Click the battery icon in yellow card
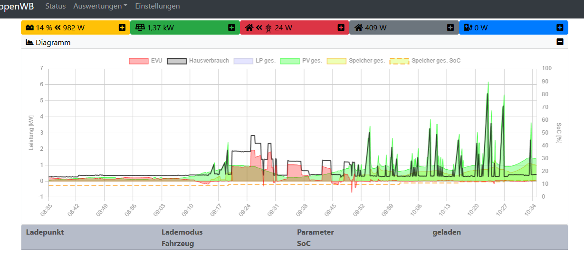The height and width of the screenshot is (264, 584). (x=29, y=27)
